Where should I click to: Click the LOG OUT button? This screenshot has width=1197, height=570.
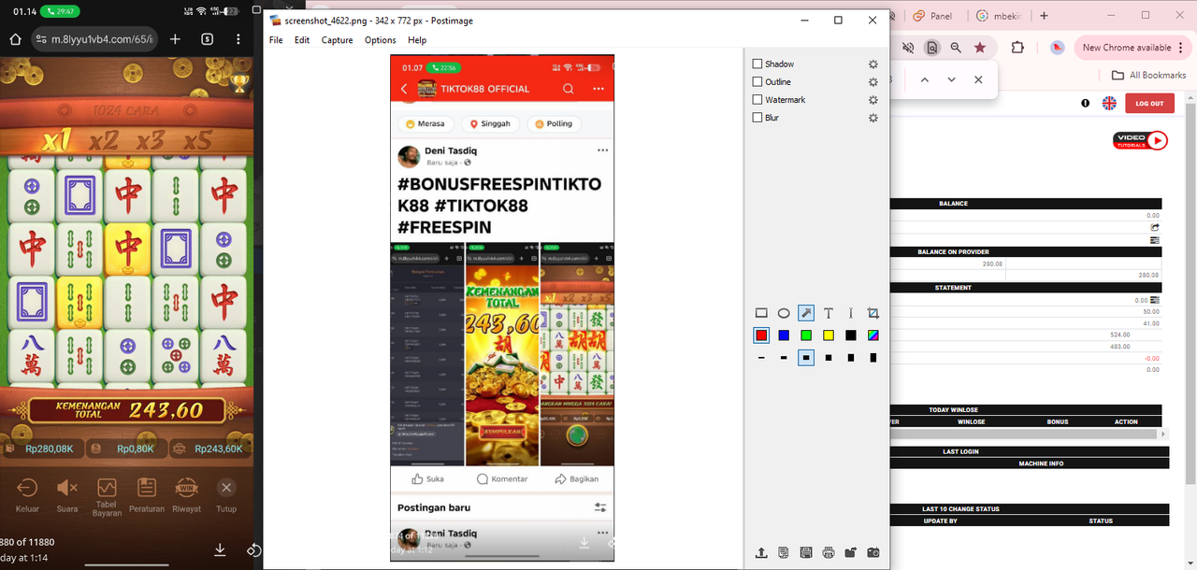coord(1149,103)
